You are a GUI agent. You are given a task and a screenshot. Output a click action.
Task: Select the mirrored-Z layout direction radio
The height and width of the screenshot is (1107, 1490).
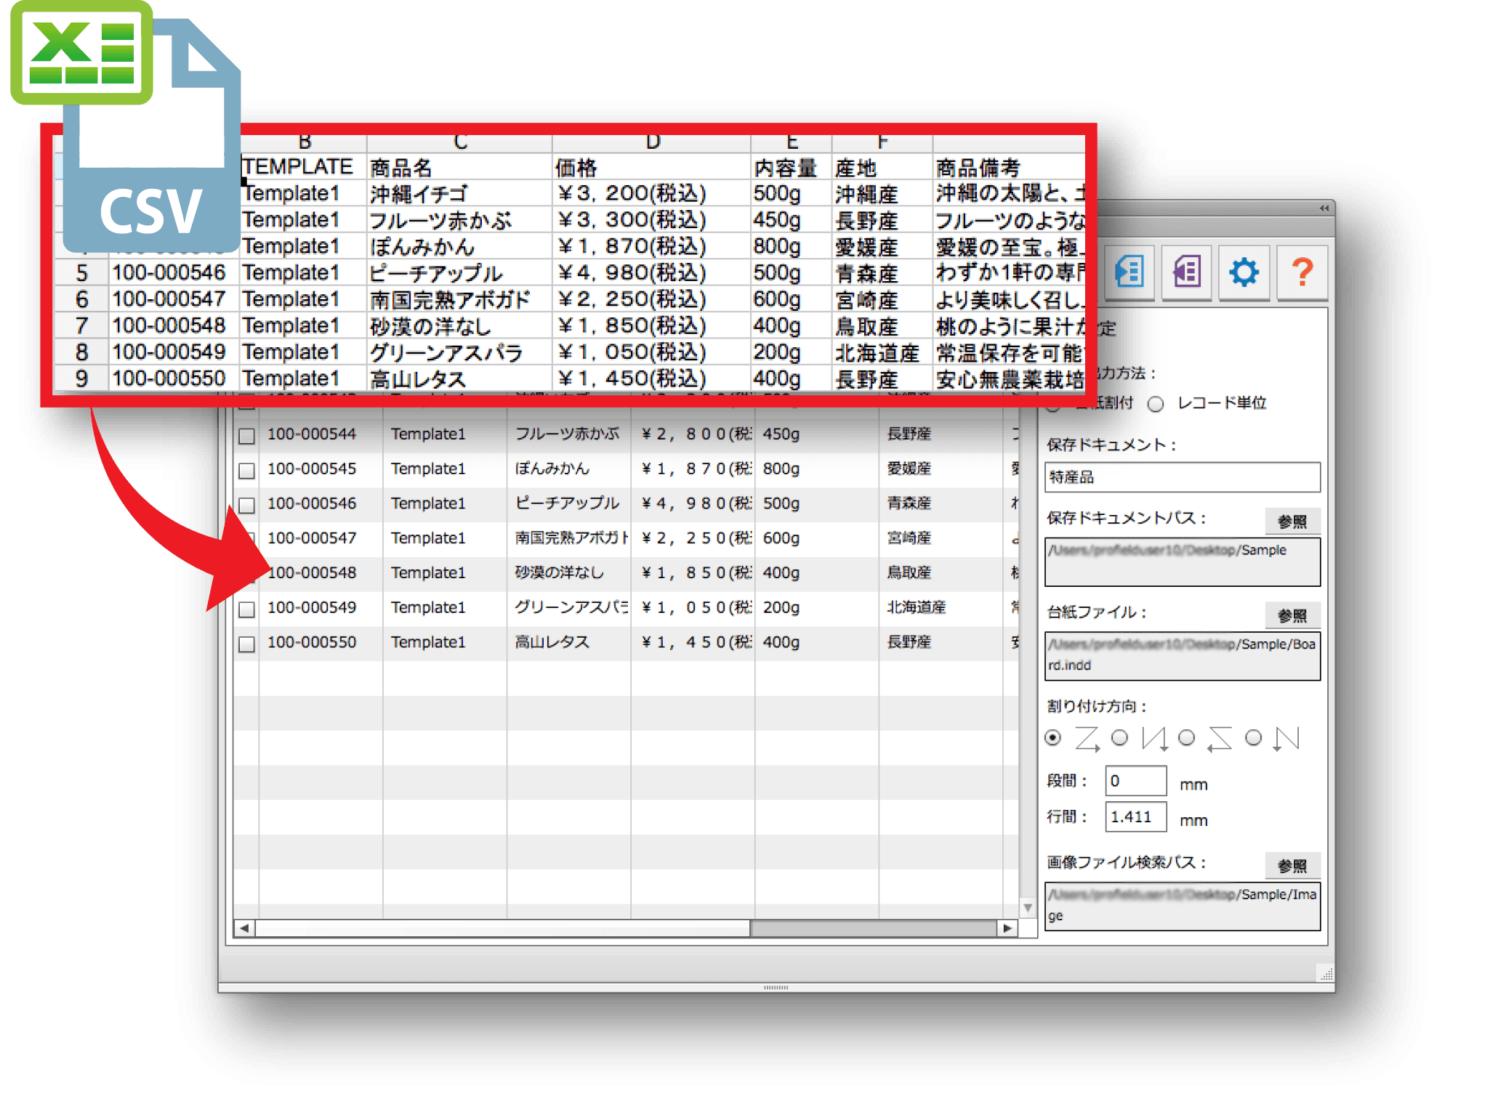[x=1187, y=738]
